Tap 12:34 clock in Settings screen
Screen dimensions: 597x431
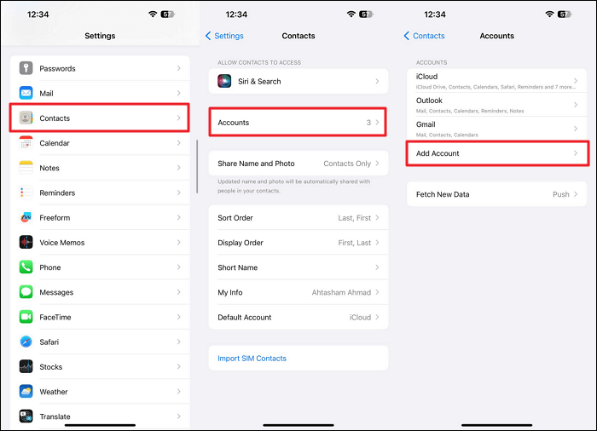click(38, 14)
